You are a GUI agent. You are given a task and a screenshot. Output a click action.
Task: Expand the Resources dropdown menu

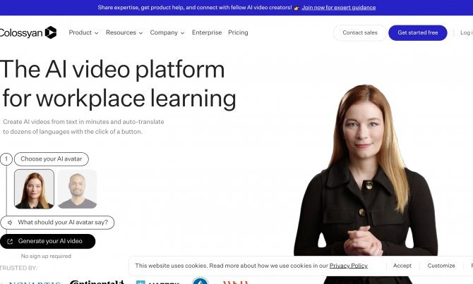click(124, 32)
